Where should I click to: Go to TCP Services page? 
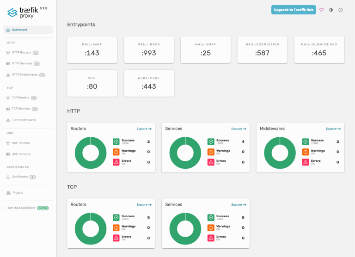click(x=28, y=109)
